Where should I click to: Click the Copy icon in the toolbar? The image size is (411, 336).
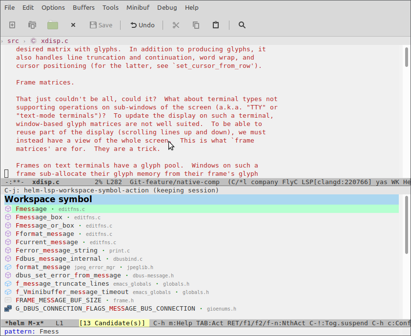(196, 25)
